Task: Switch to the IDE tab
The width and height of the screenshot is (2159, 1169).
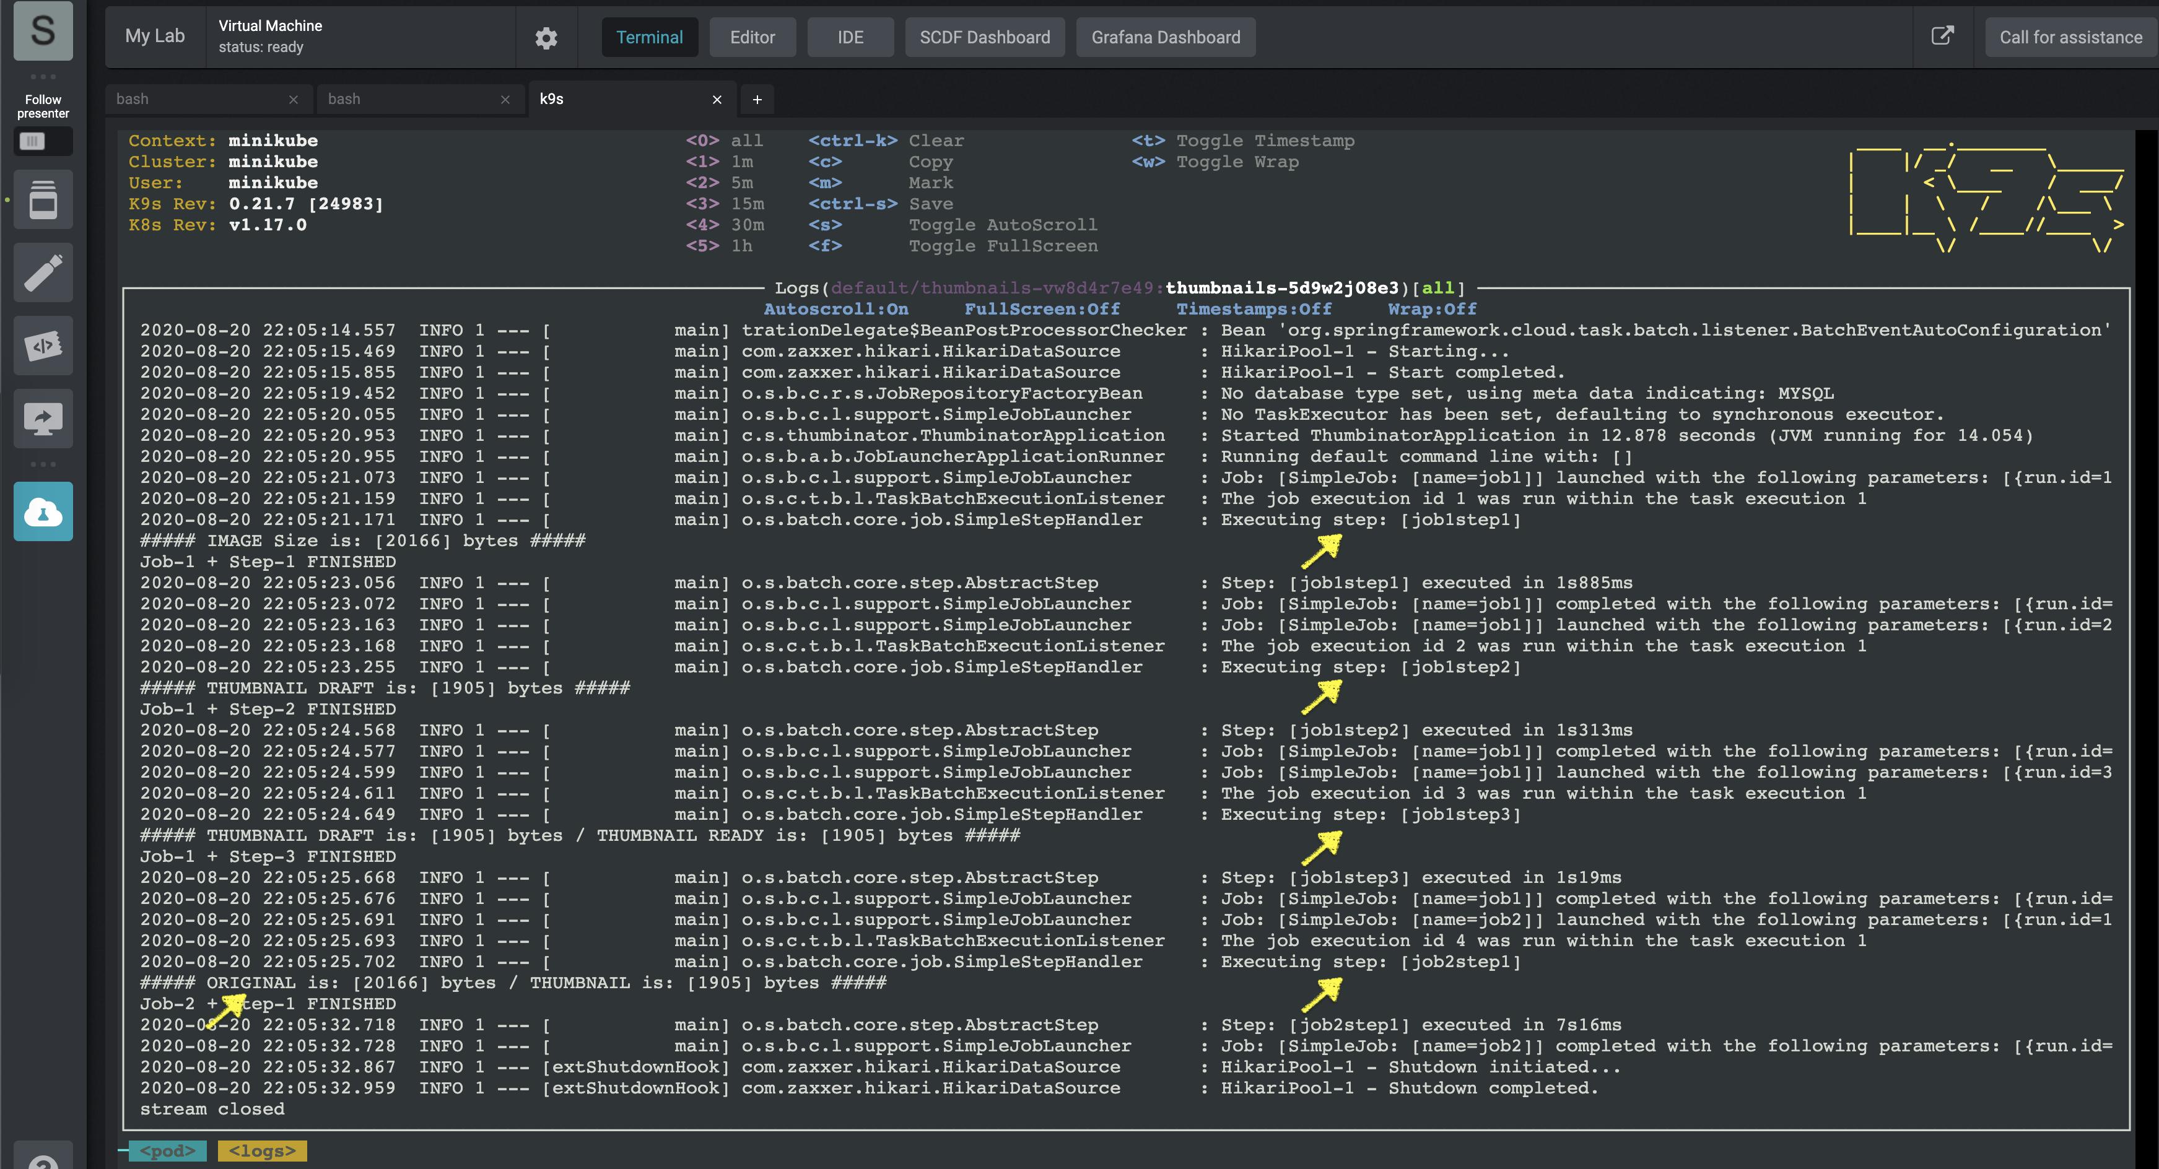Action: [x=850, y=38]
